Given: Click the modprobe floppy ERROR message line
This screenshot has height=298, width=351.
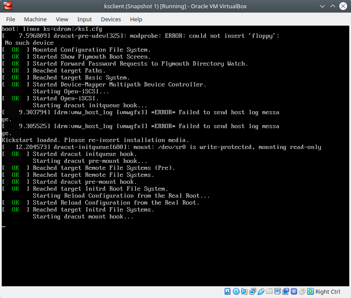Looking at the screenshot, I should 141,36.
